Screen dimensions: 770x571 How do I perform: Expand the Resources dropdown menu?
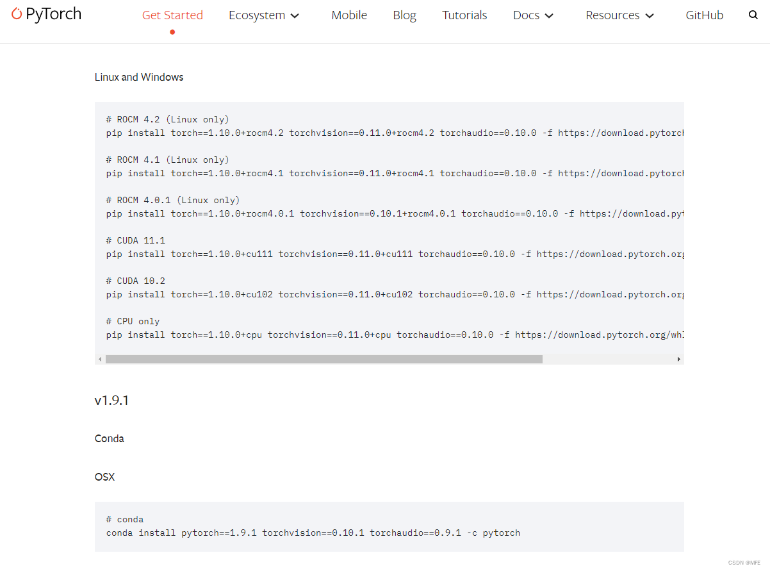pos(619,15)
